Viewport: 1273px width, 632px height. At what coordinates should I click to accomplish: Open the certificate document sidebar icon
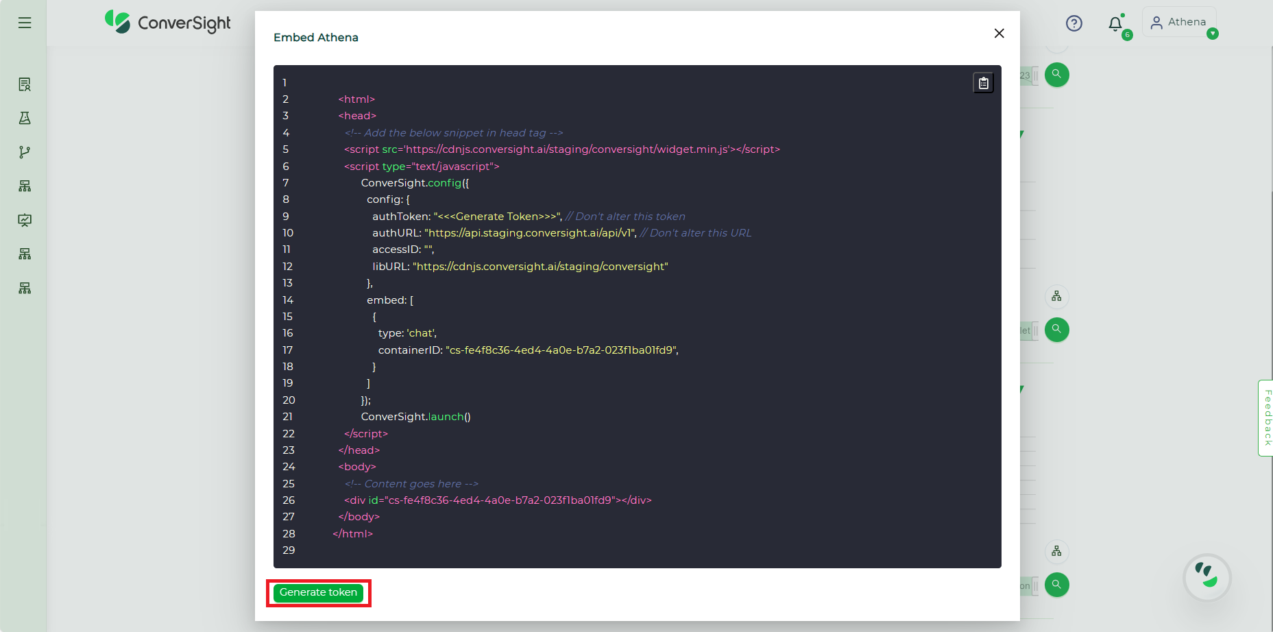pyautogui.click(x=25, y=84)
